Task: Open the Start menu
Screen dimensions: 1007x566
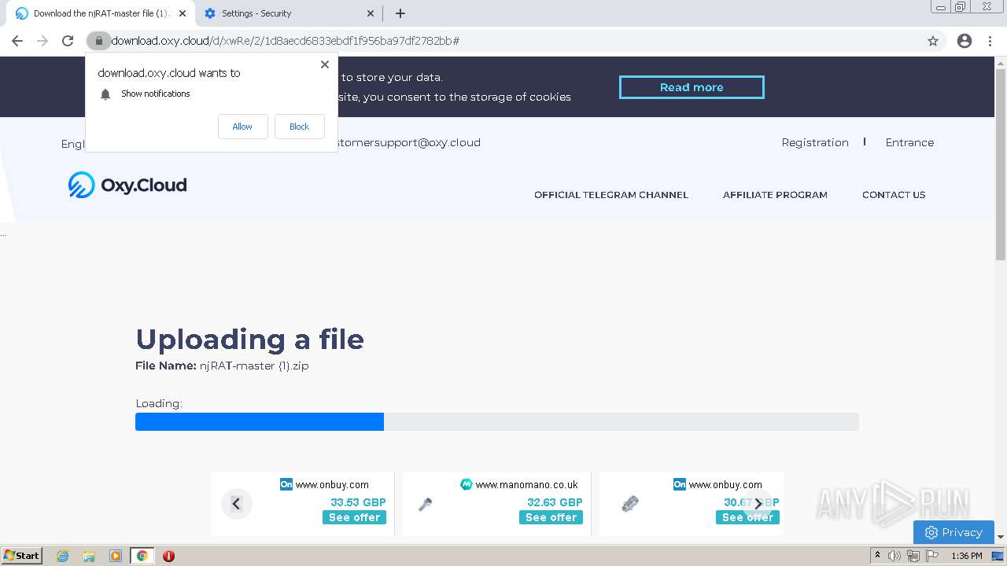Action: pos(21,556)
